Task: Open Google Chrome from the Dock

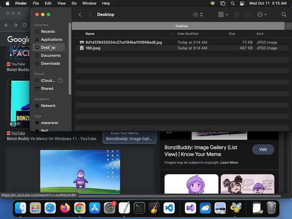Action: tap(80, 208)
